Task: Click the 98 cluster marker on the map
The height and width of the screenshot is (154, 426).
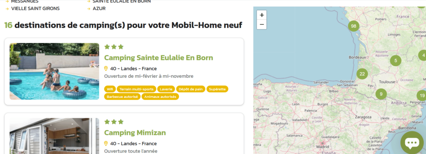Action: pos(354,26)
